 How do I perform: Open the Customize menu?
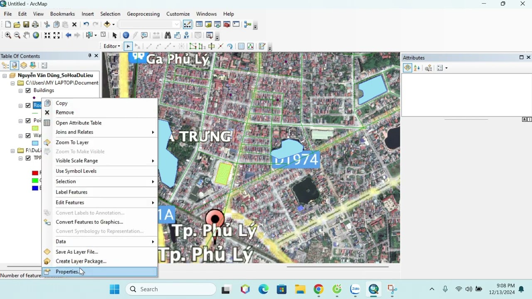click(178, 14)
